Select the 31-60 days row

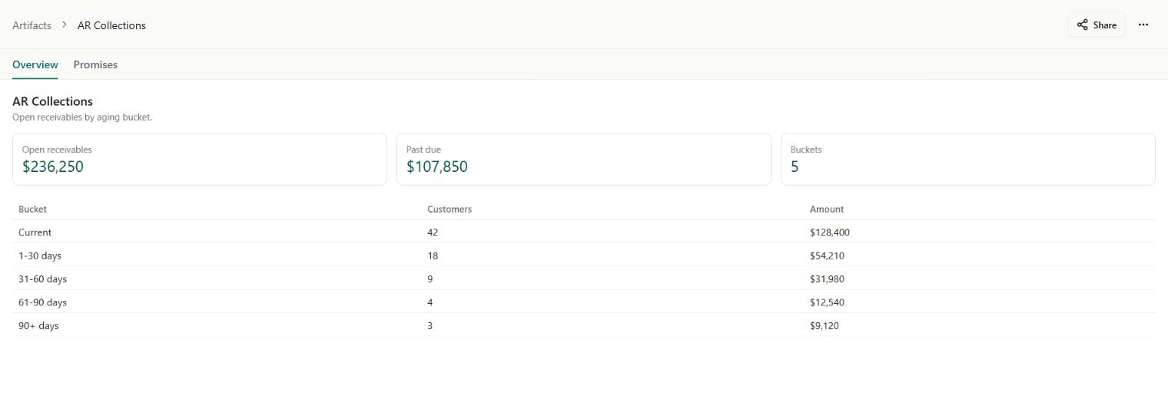click(x=584, y=279)
